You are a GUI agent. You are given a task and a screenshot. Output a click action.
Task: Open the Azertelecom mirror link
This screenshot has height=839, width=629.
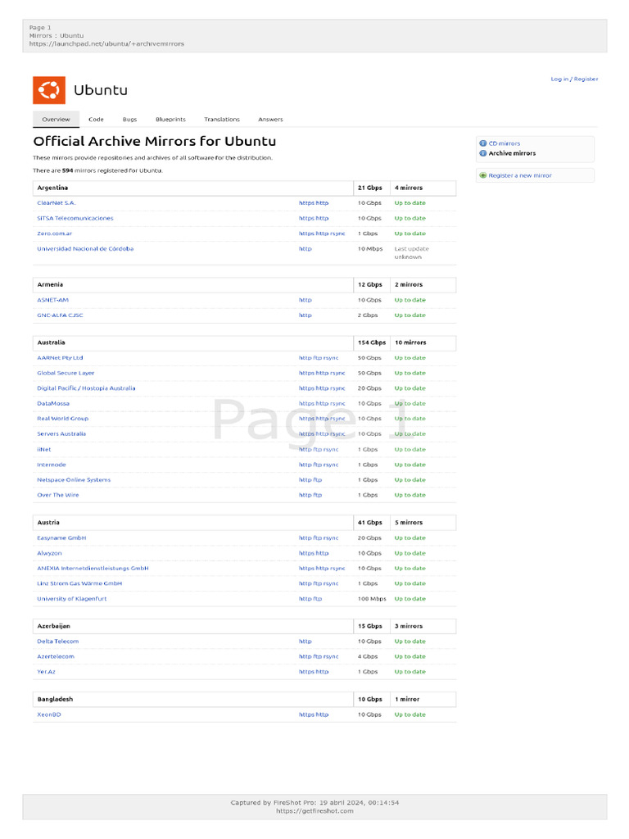[56, 656]
